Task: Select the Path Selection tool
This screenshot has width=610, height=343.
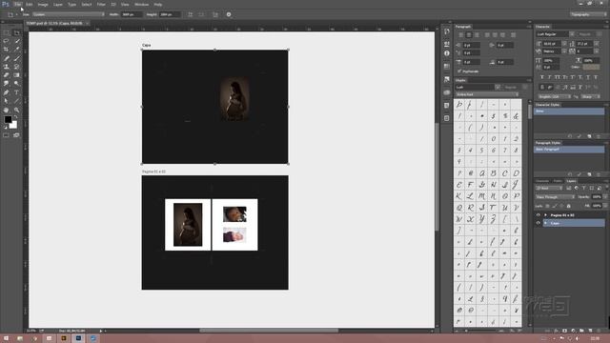Action: (7, 101)
